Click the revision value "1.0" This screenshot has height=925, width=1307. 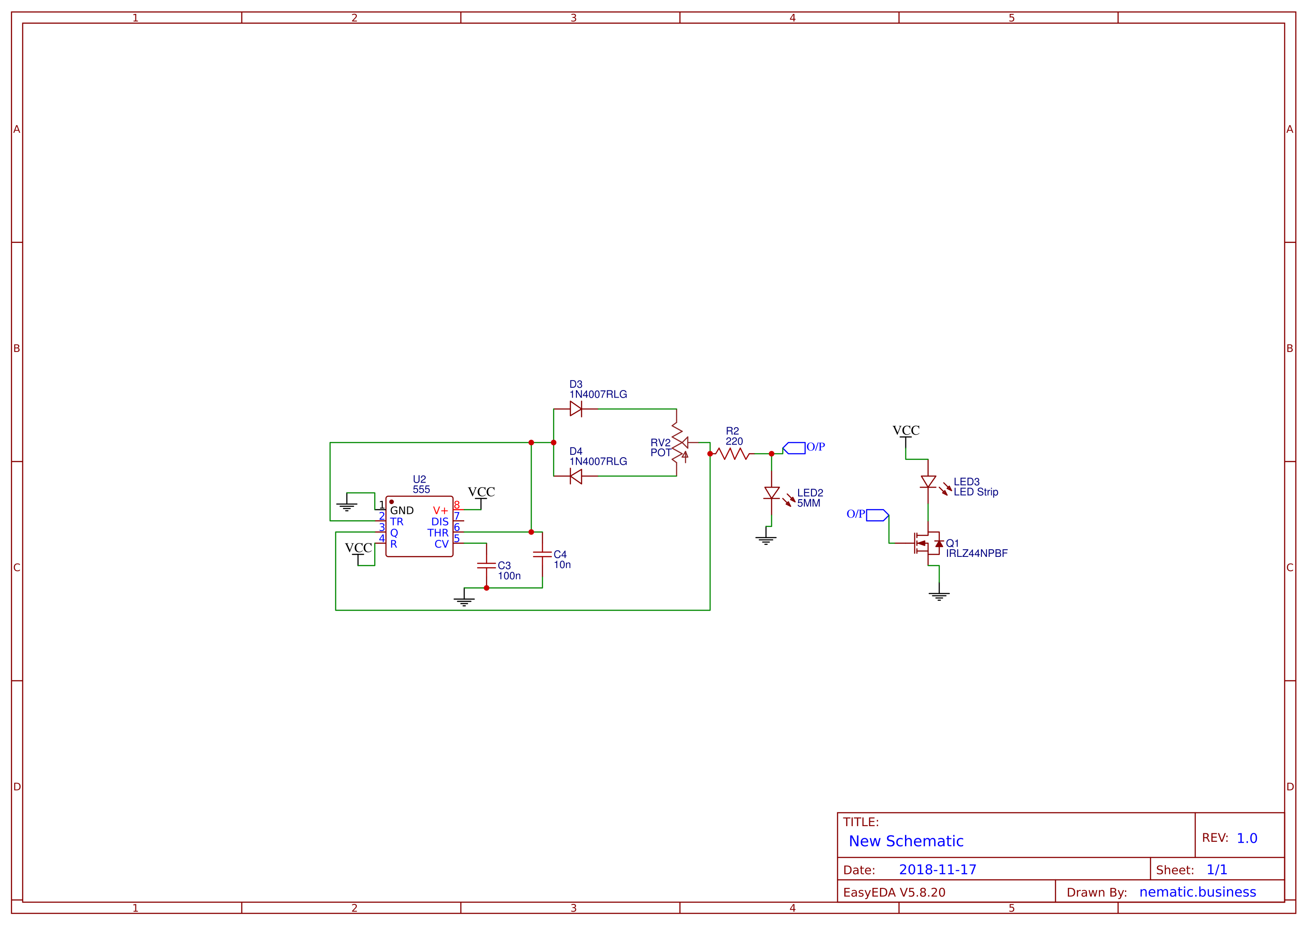click(1247, 838)
